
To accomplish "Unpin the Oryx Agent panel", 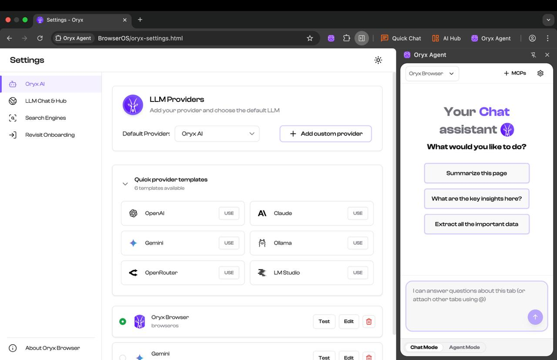I will coord(533,55).
